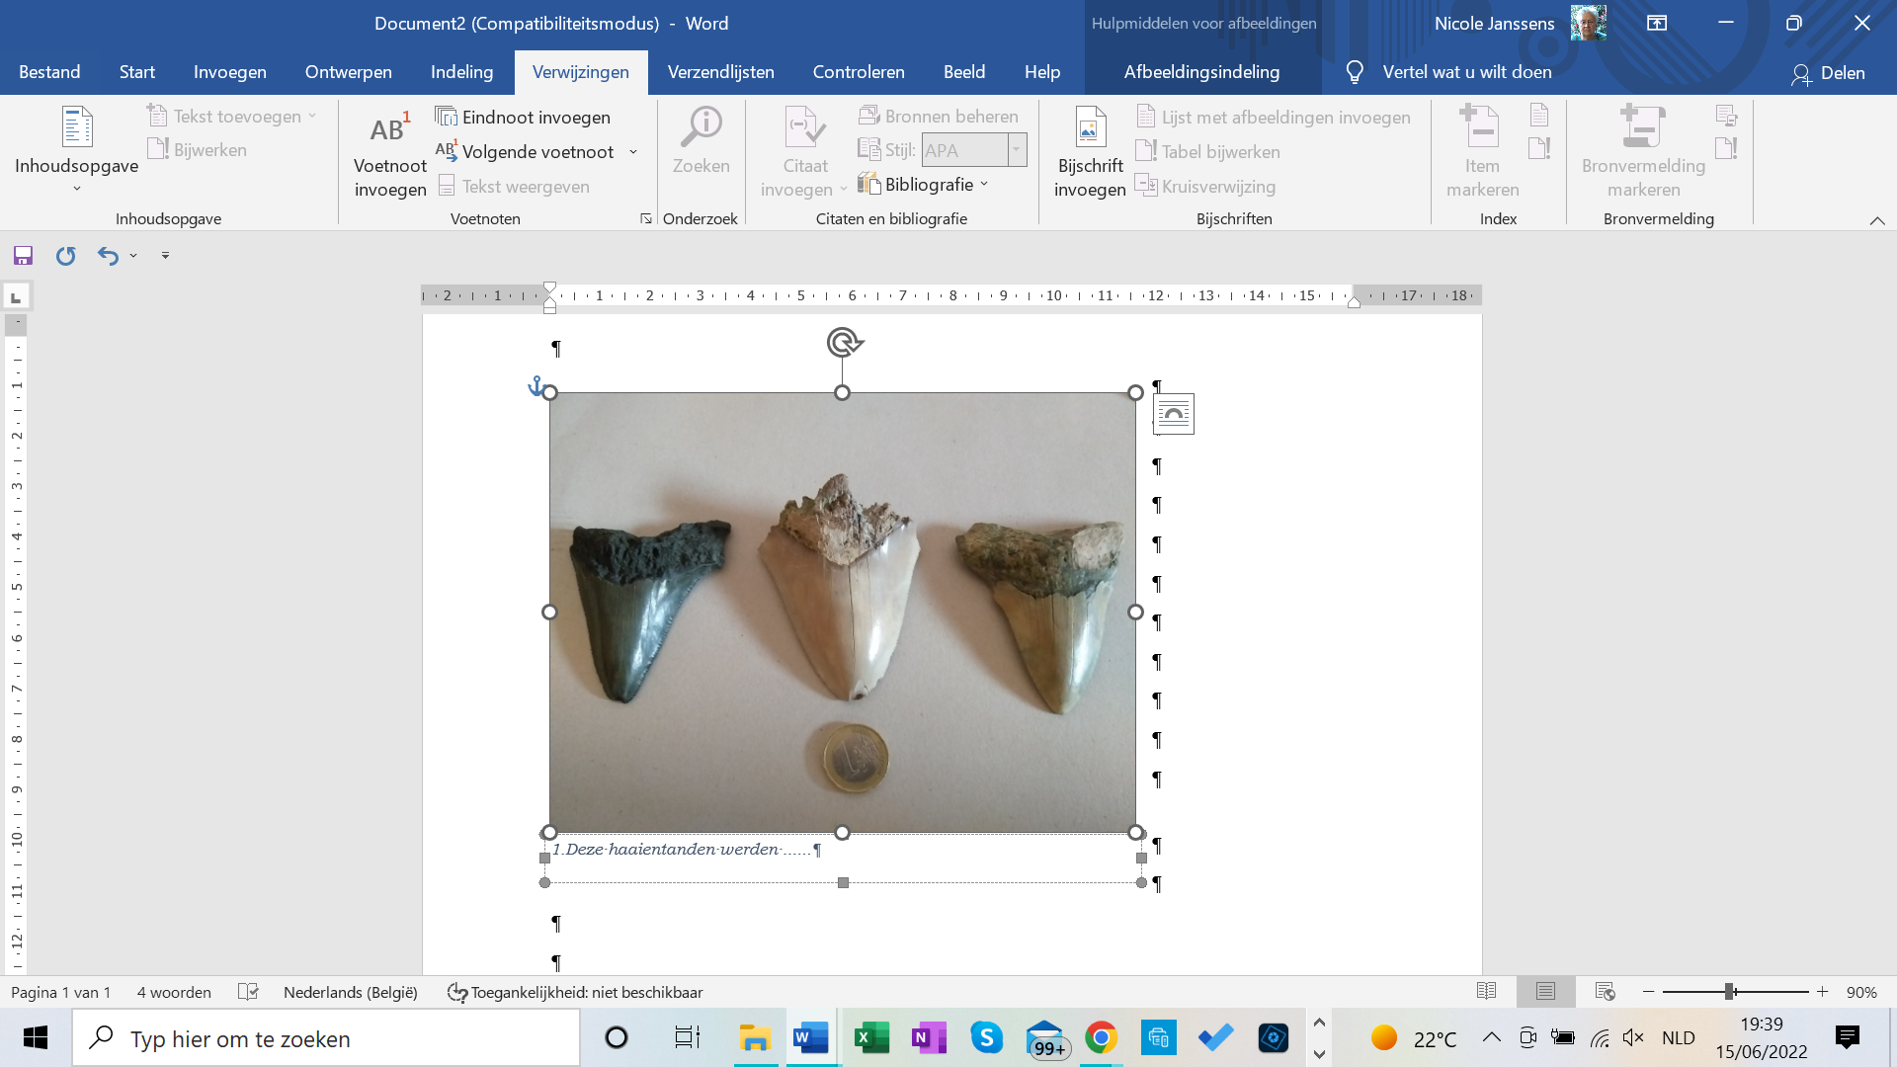
Task: Open the spelling check icon in status bar
Action: 248,992
